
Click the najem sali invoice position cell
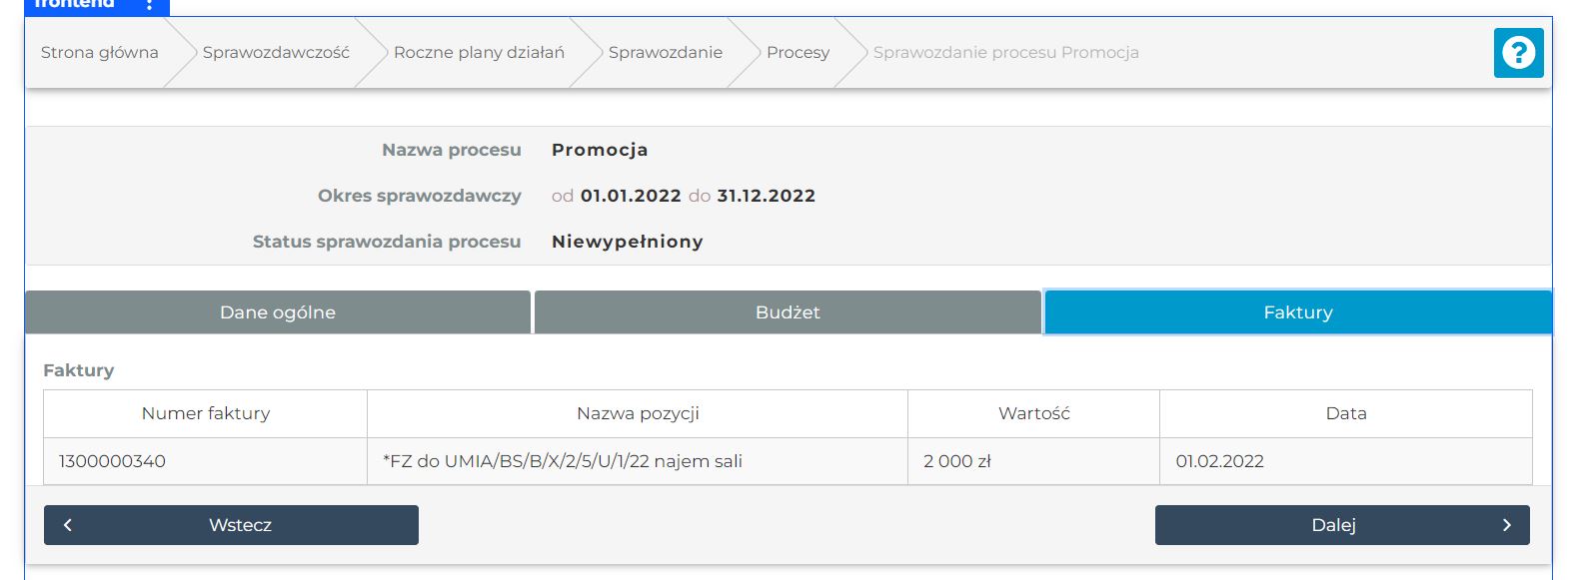point(563,461)
